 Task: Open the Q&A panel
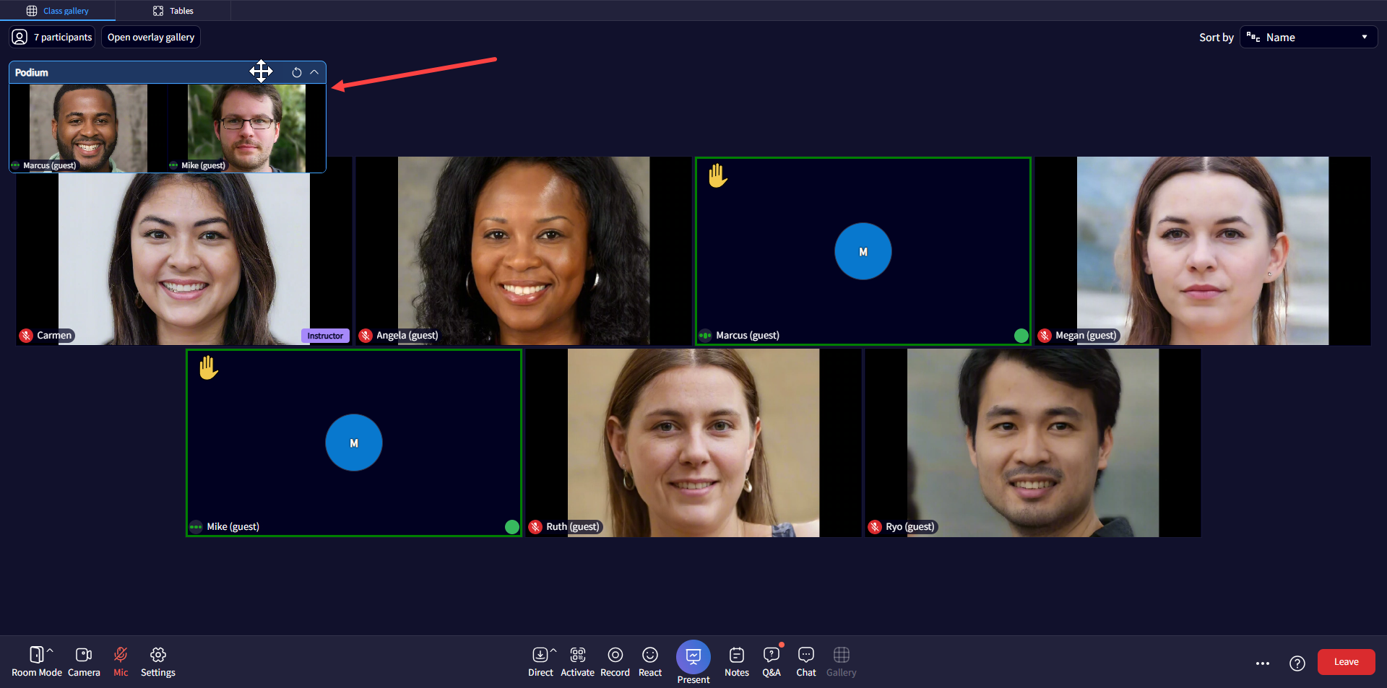pos(772,661)
